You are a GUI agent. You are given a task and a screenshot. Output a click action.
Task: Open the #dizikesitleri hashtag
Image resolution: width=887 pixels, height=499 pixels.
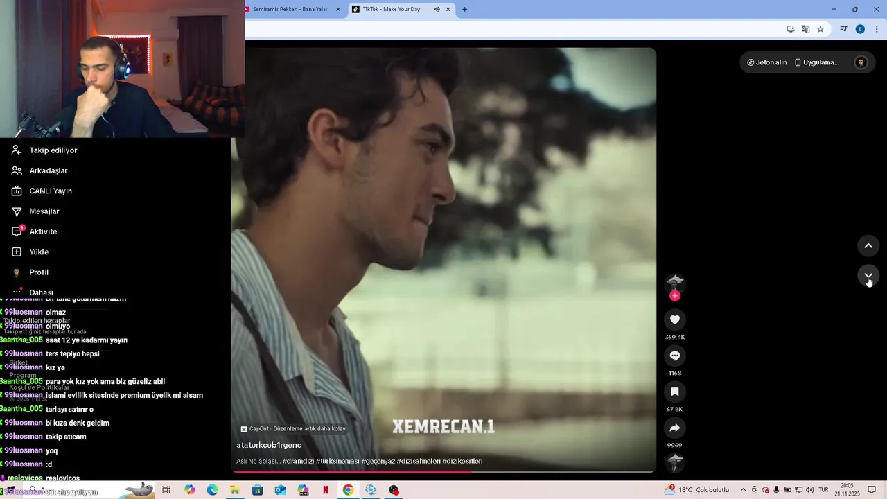point(463,462)
